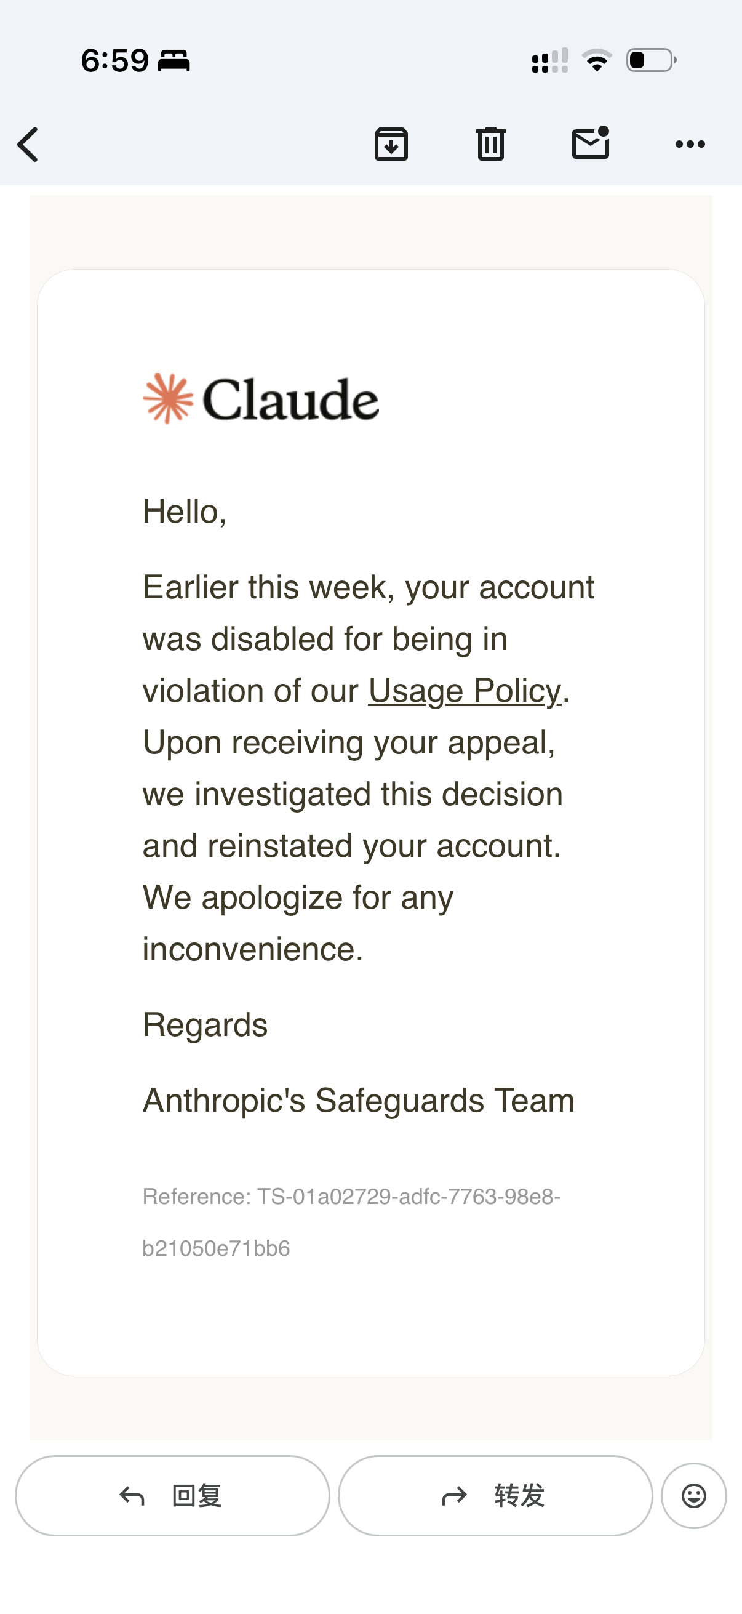Tap the Wi-Fi status icon

tap(597, 60)
